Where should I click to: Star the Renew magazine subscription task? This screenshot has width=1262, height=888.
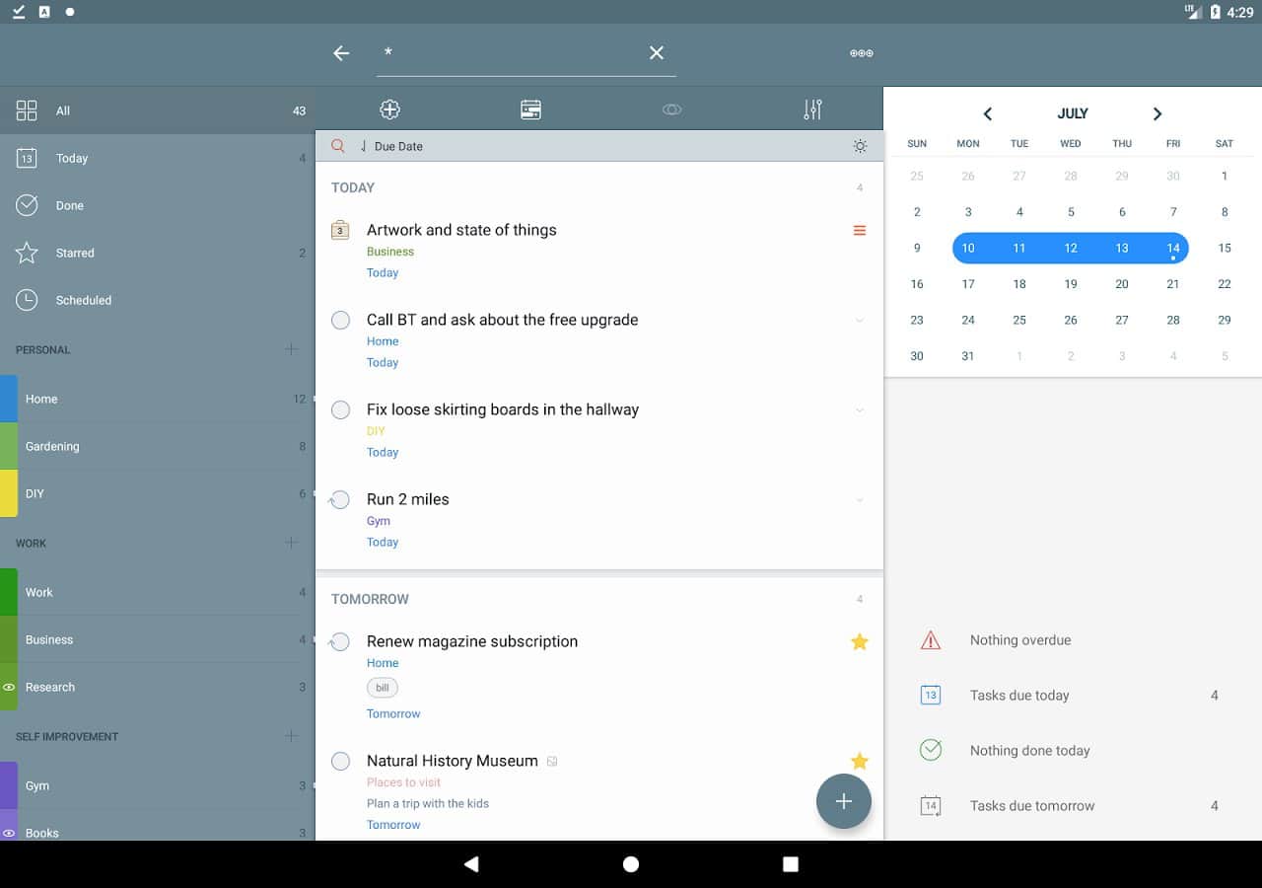point(859,642)
